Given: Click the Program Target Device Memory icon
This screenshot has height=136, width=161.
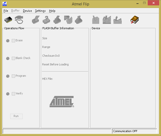Looking at the screenshot, I should tap(57, 20).
